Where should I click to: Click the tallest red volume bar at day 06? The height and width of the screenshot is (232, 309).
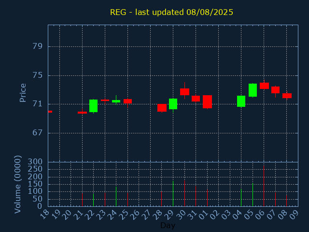[264, 186]
